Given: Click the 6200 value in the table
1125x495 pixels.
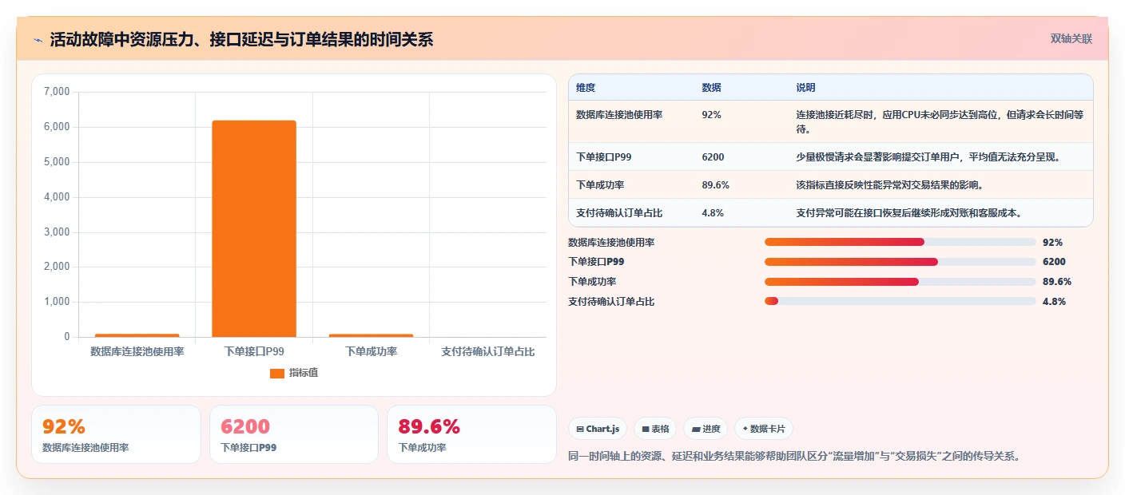Looking at the screenshot, I should coord(713,157).
